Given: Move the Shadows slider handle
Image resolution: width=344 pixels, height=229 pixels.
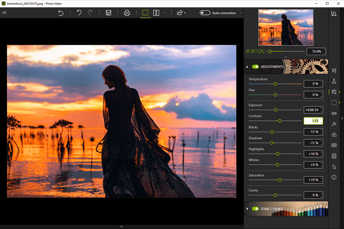Looking at the screenshot, I should 272,143.
